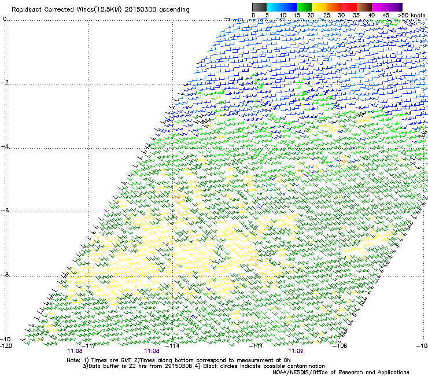Select the dark purple 45-50 knots legend color

click(x=394, y=7)
